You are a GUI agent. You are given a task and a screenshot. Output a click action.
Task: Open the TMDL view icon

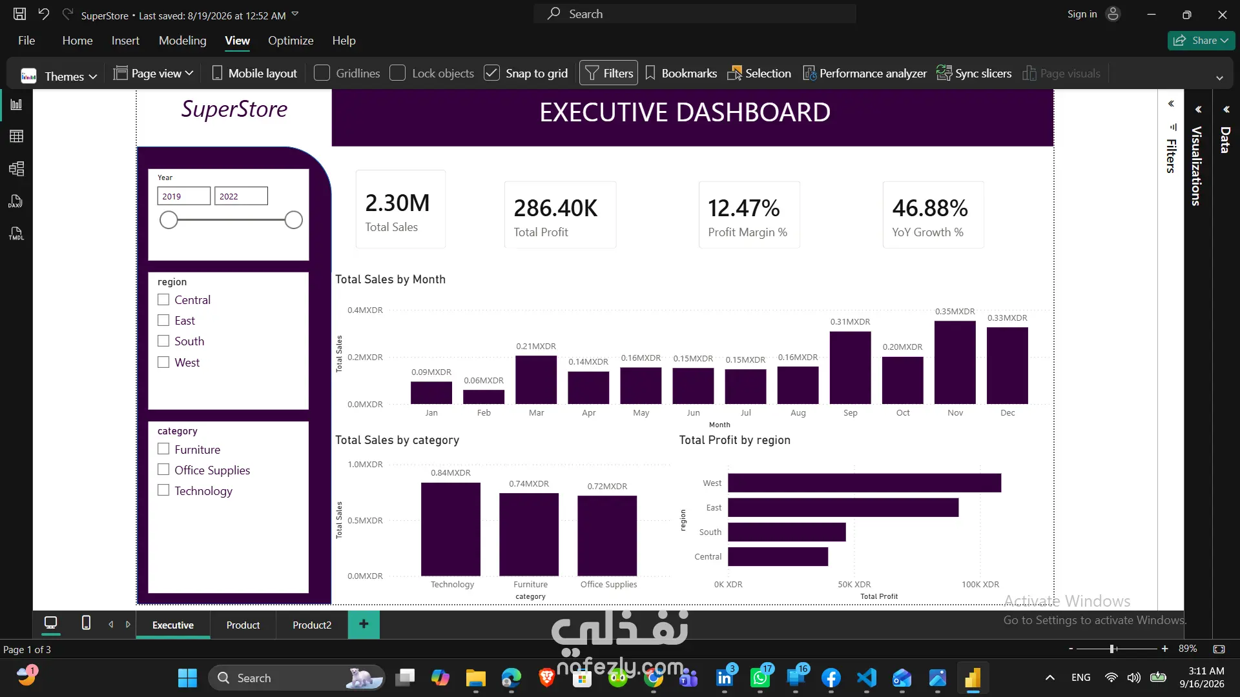tap(16, 234)
